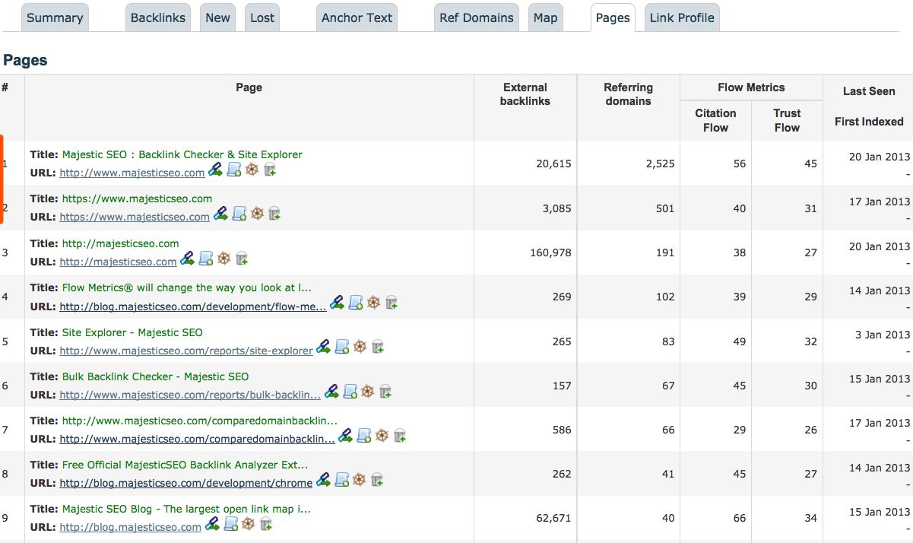Open the http://www.majesticseo.com URL link in row 1
The height and width of the screenshot is (543, 913).
pyautogui.click(x=132, y=173)
